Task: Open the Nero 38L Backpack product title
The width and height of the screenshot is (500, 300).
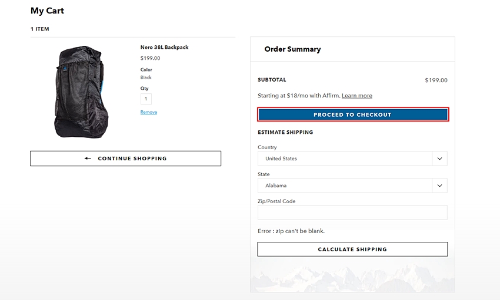Action: (x=164, y=47)
